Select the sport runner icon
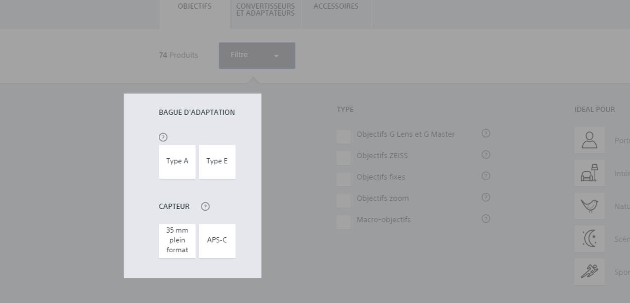Viewport: 630px width, 303px height. (589, 272)
